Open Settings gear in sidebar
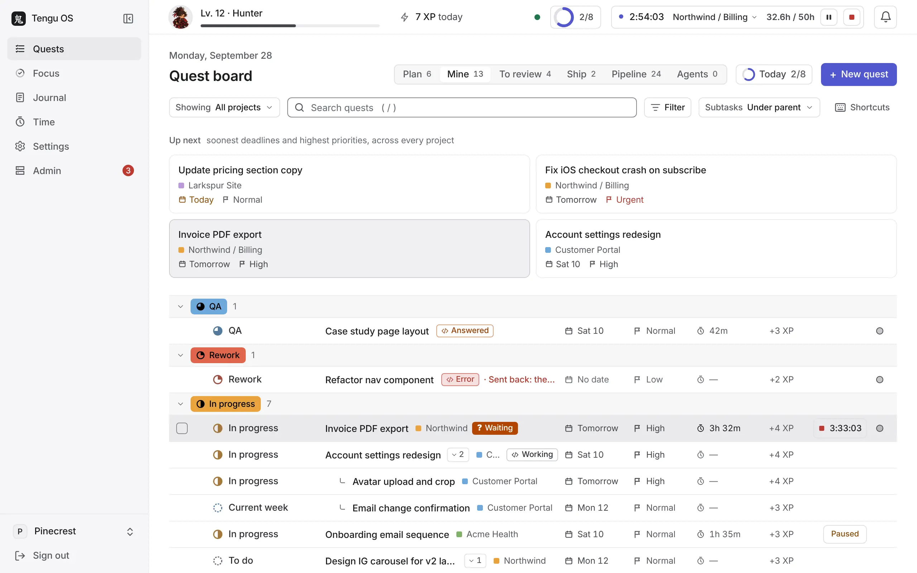 pos(74,146)
